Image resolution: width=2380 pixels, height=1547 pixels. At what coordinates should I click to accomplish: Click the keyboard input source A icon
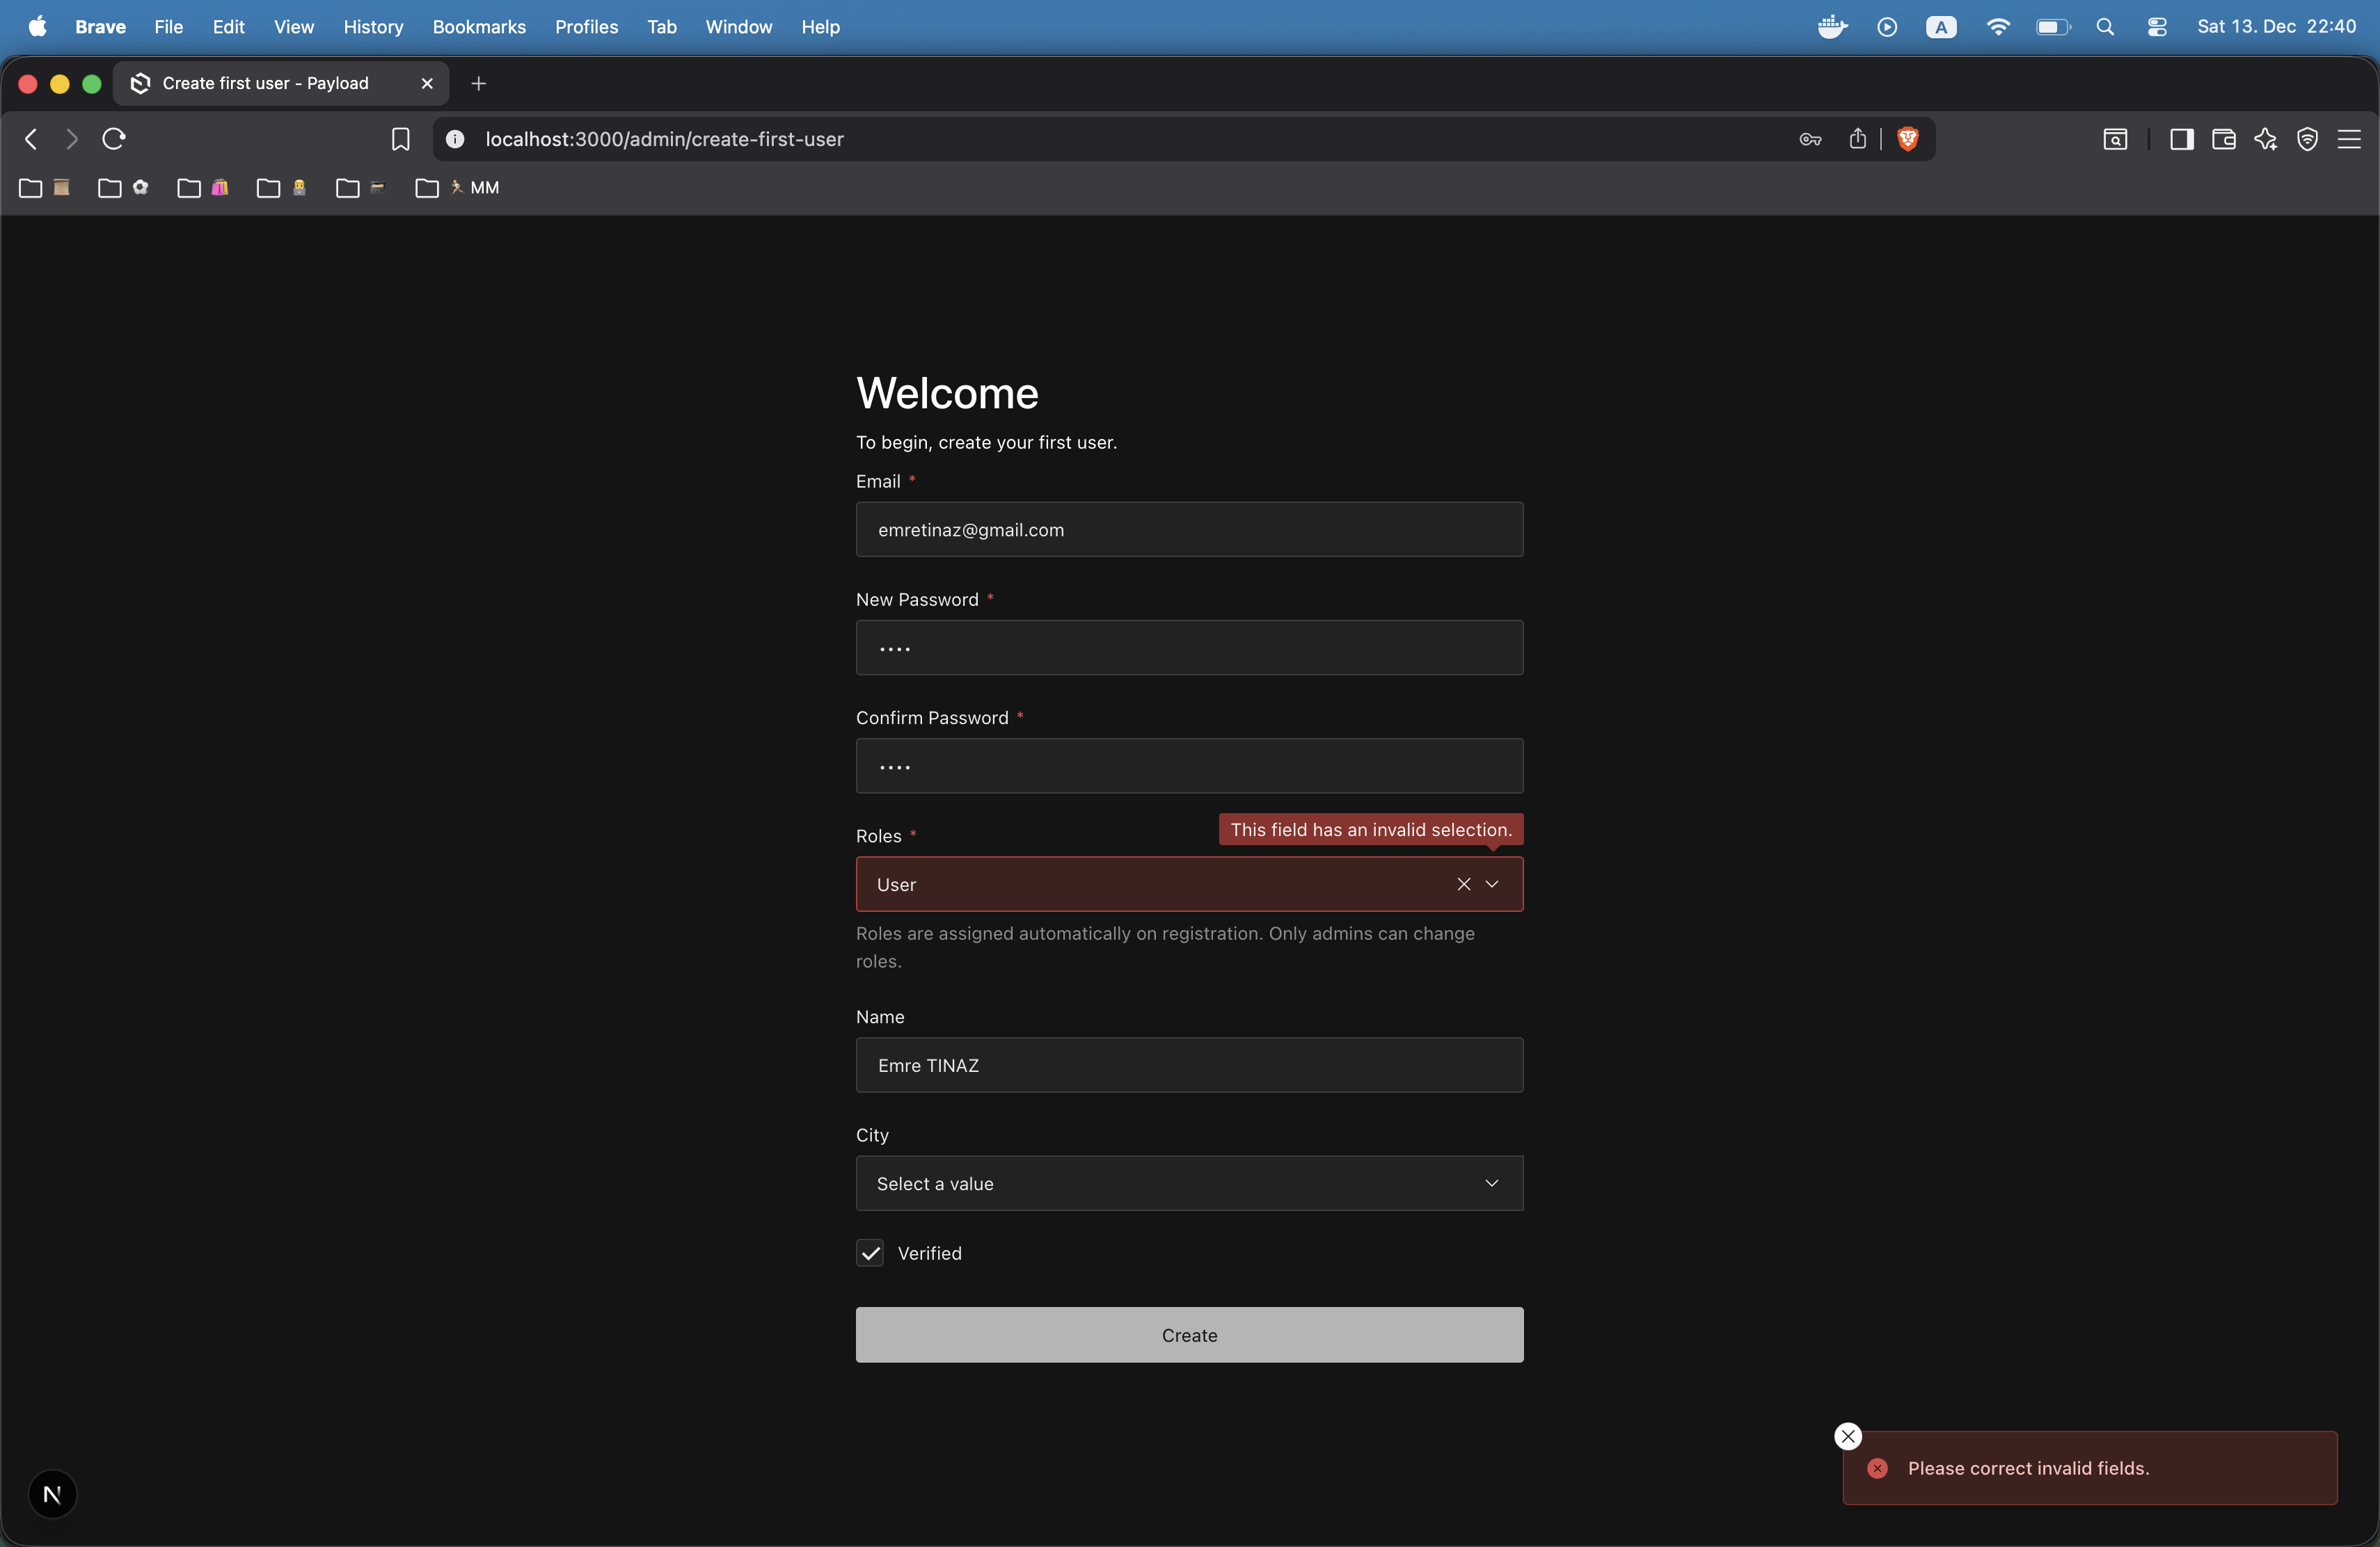(x=1941, y=27)
